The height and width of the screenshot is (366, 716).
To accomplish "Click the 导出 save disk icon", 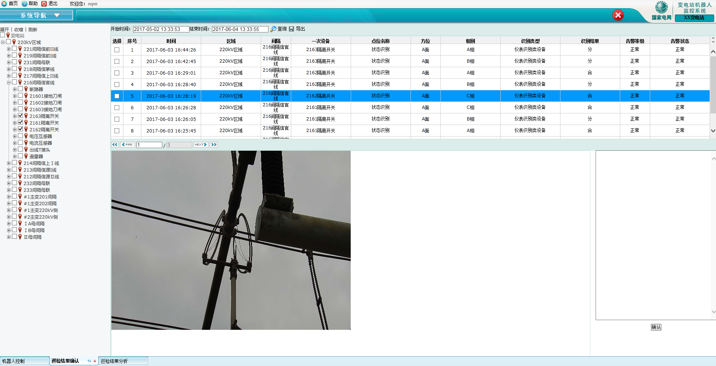I will coord(292,29).
